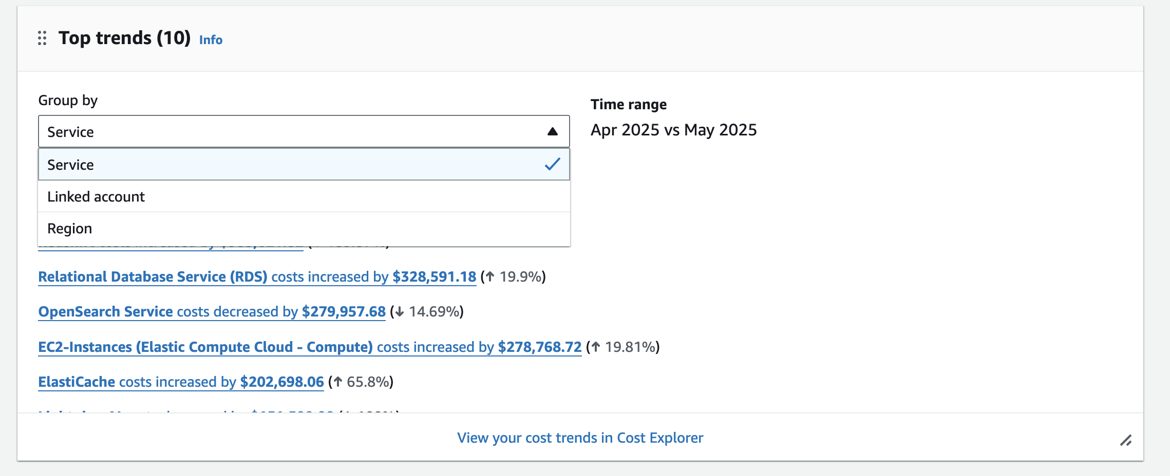This screenshot has height=476, width=1170.
Task: Click the 19.81% EC2 percentage change
Action: point(623,347)
